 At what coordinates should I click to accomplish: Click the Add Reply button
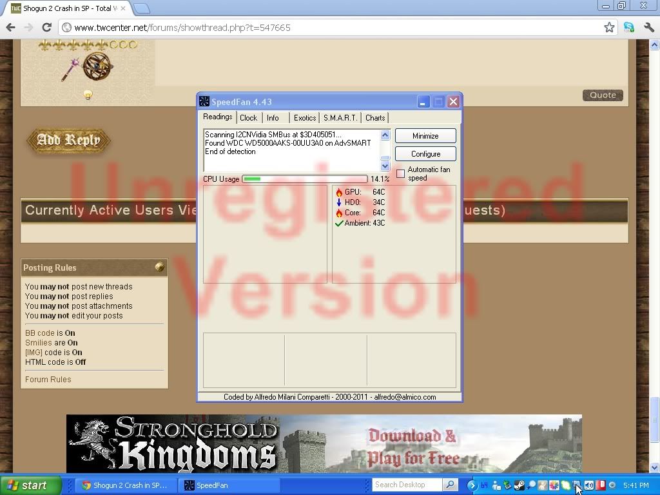68,140
